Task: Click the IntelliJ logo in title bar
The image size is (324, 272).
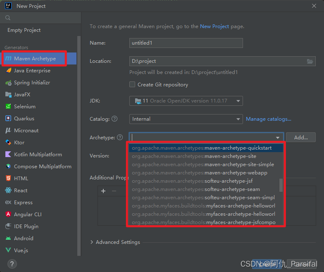Action: (8, 6)
